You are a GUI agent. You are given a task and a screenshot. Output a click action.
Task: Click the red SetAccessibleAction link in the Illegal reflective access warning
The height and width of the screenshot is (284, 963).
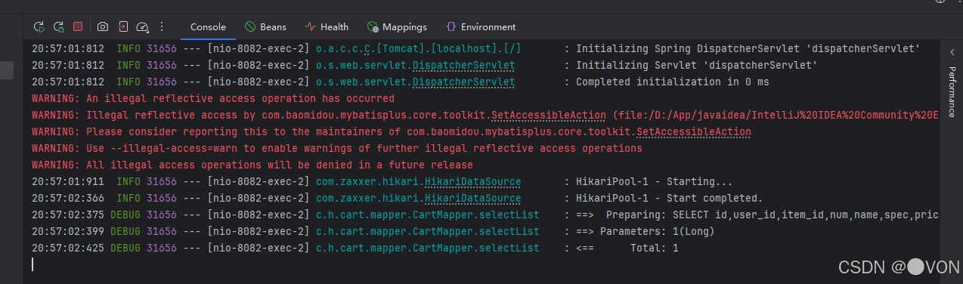(x=549, y=115)
